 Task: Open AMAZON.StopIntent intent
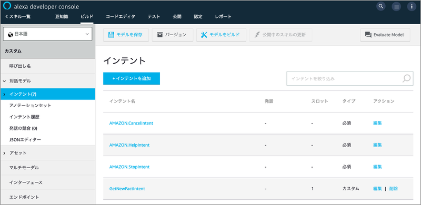(129, 167)
